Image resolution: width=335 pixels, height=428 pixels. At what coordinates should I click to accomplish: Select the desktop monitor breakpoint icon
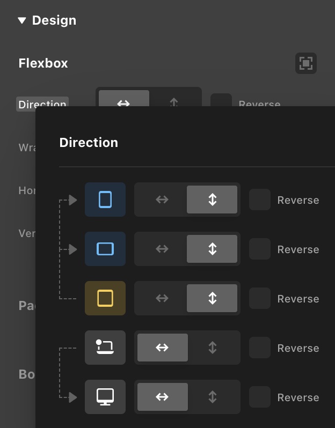105,397
